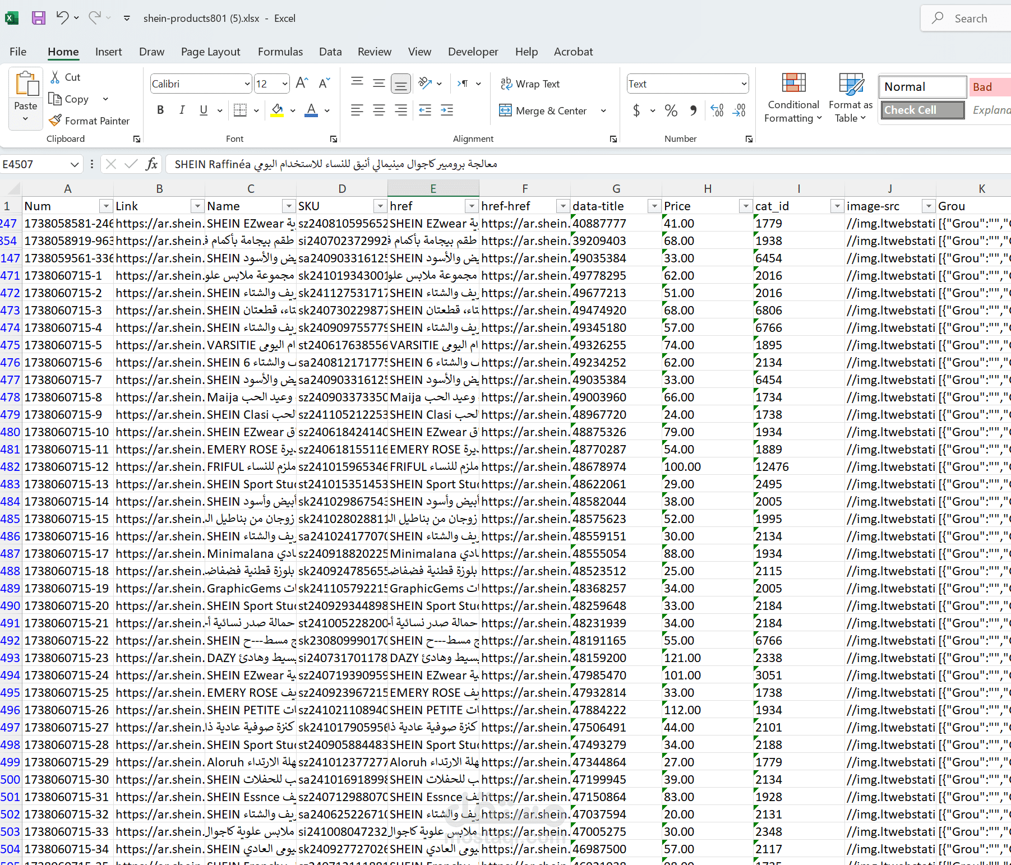Image resolution: width=1011 pixels, height=865 pixels.
Task: Switch to the Insert tab
Action: [109, 52]
